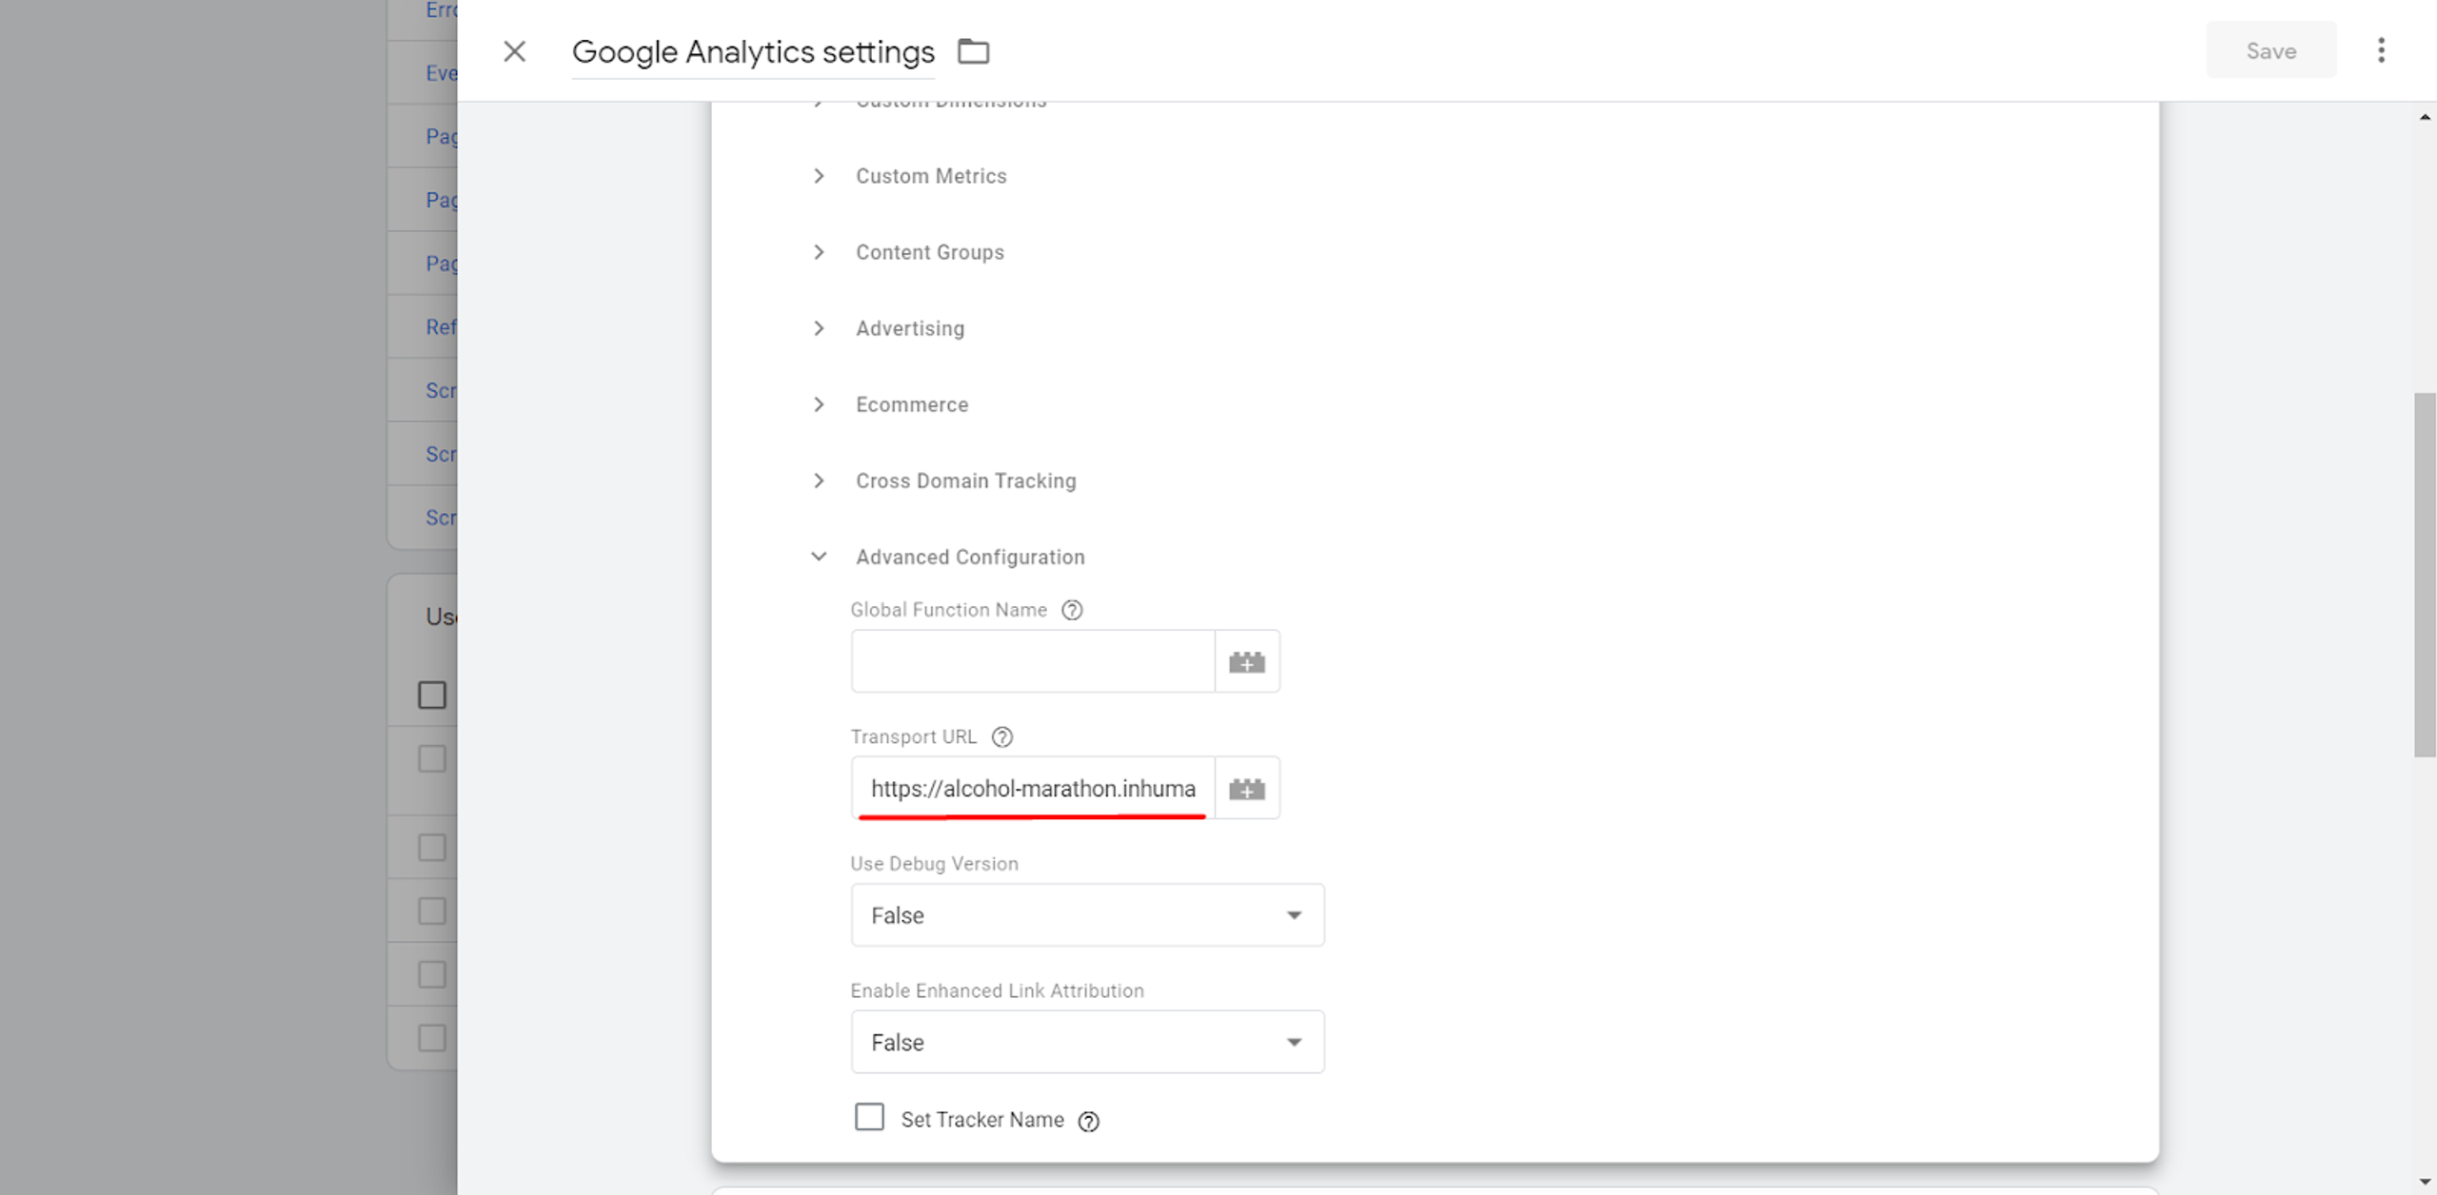Open help tooltip for Transport URL

(1001, 737)
